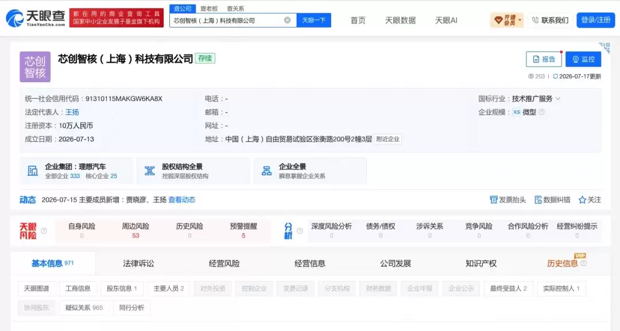The height and width of the screenshot is (331, 620).
Task: Select the 查关系 search tab
Action: (x=235, y=8)
